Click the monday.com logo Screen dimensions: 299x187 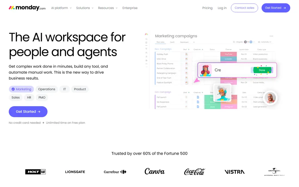coord(27,8)
